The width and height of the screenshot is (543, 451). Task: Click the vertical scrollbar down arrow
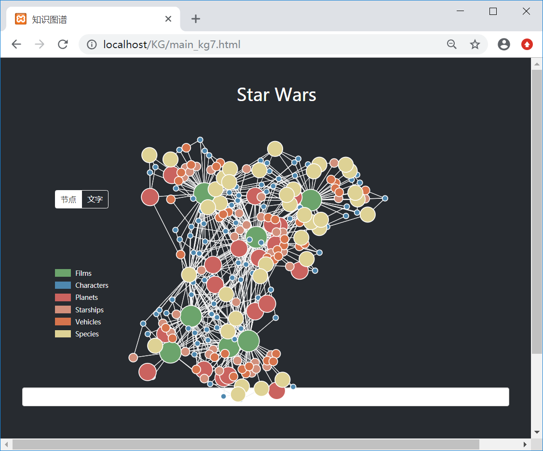(537, 432)
